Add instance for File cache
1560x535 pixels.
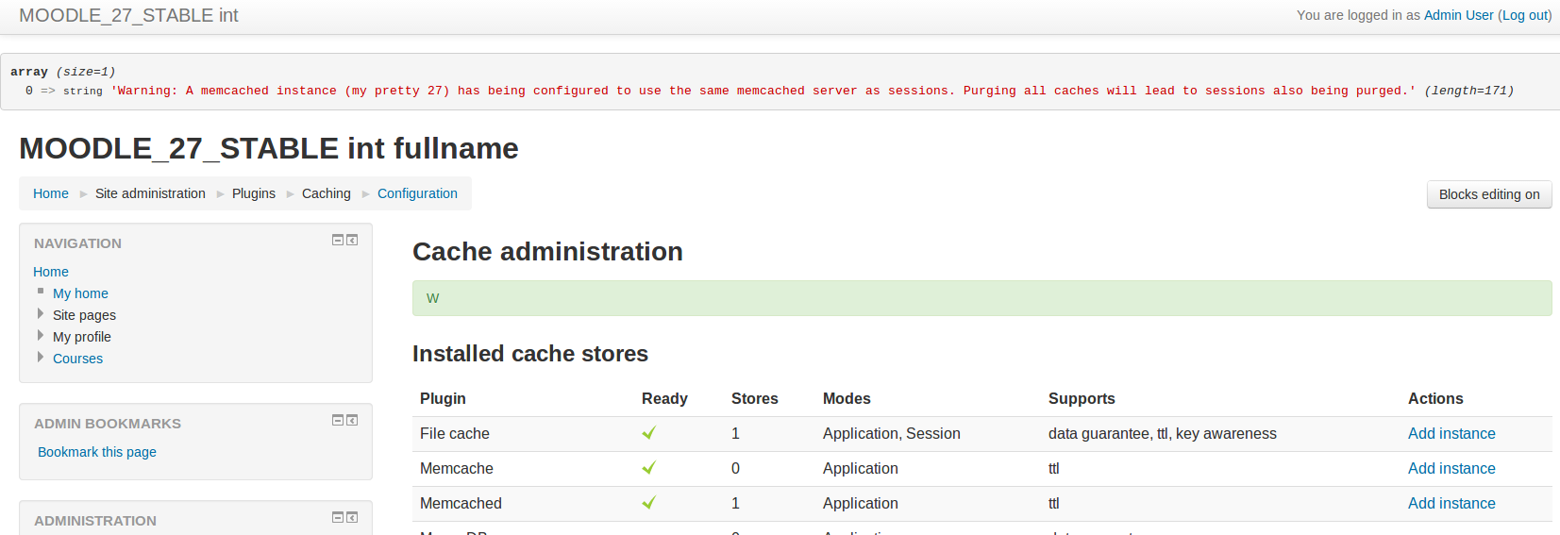coord(1451,433)
